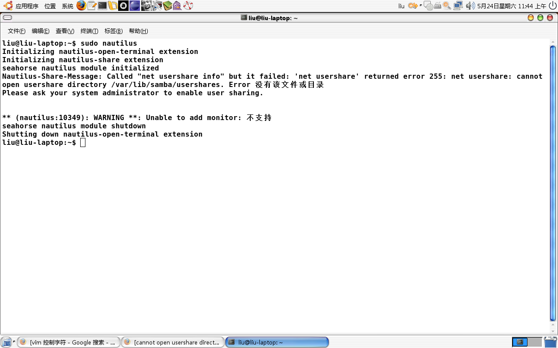Select liu@liu-laptop taskbar button

click(x=277, y=342)
